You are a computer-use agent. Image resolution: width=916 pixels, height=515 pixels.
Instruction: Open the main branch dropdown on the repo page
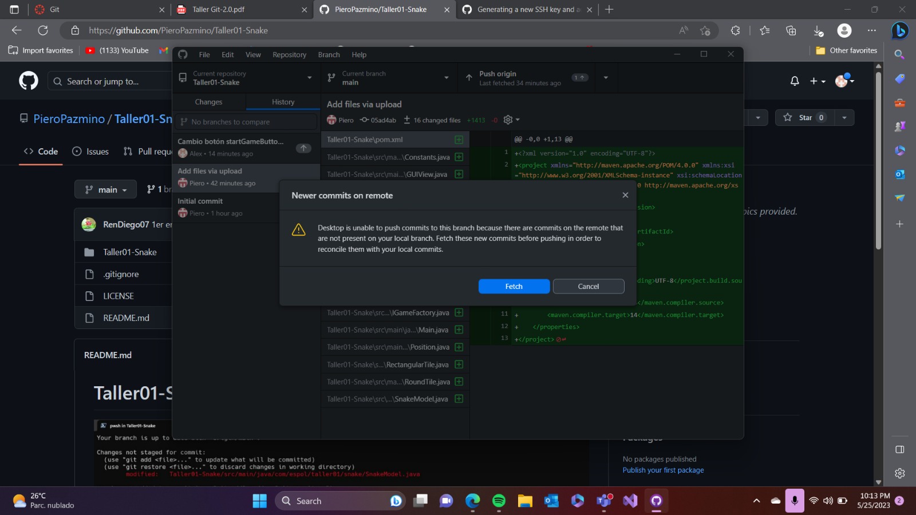pyautogui.click(x=105, y=189)
